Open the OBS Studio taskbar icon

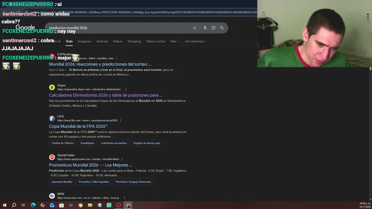click(x=119, y=205)
